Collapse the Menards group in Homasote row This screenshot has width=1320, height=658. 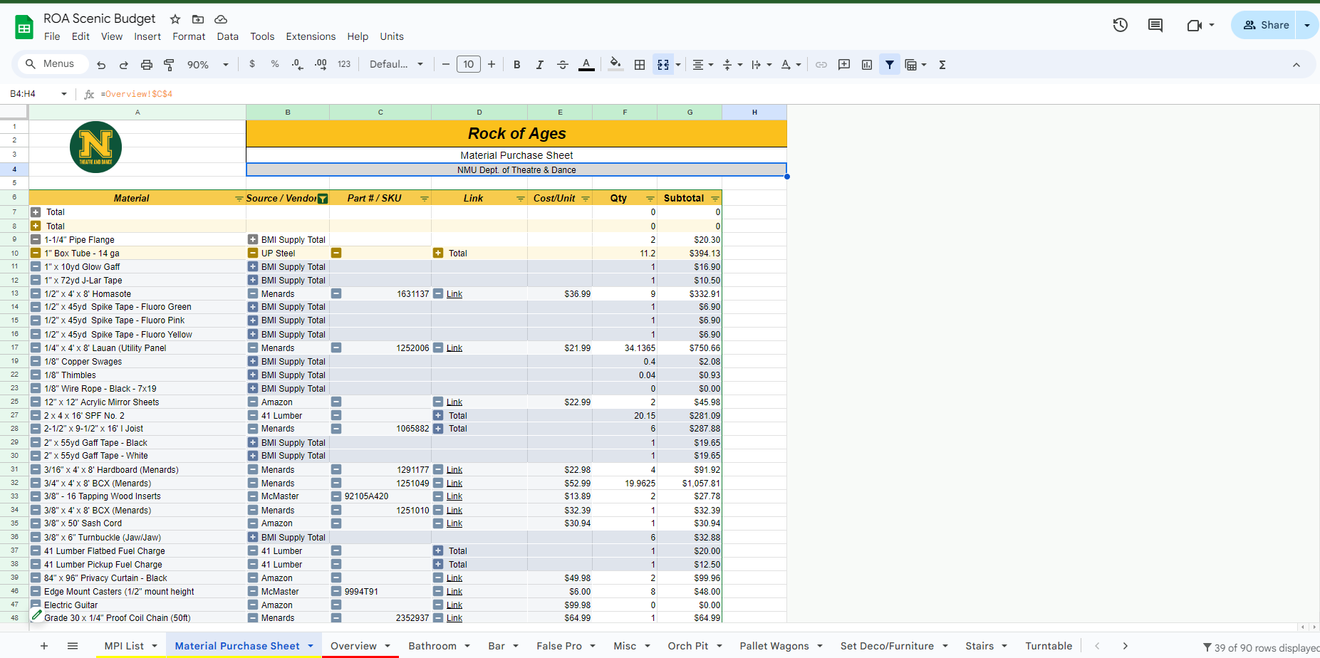pyautogui.click(x=253, y=293)
